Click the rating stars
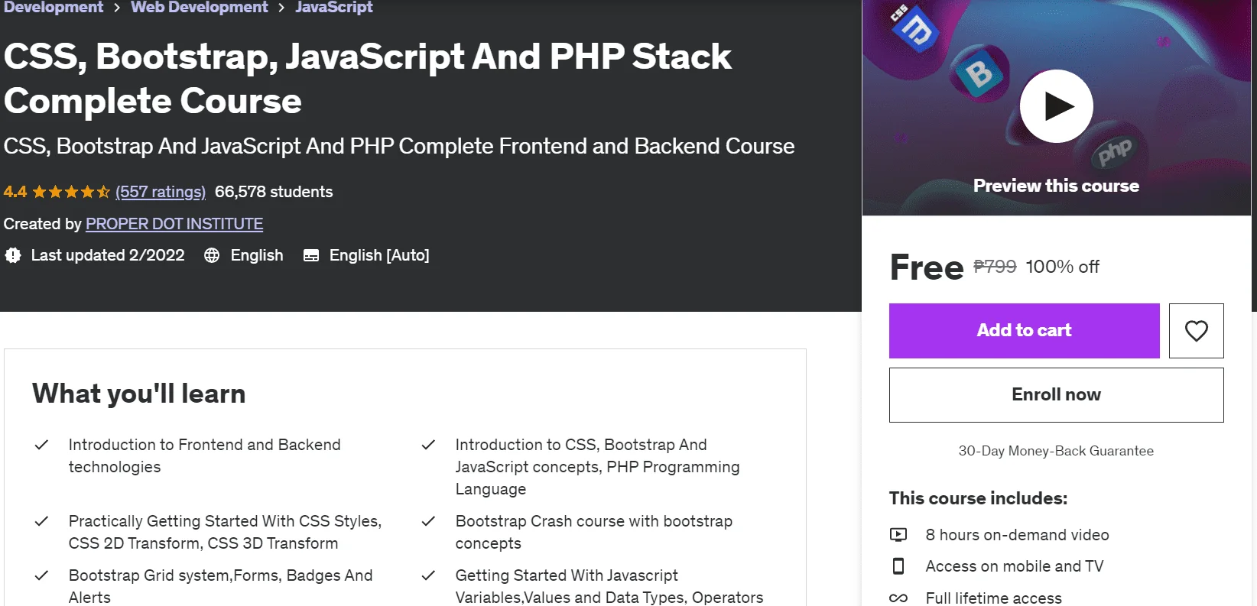 click(71, 192)
